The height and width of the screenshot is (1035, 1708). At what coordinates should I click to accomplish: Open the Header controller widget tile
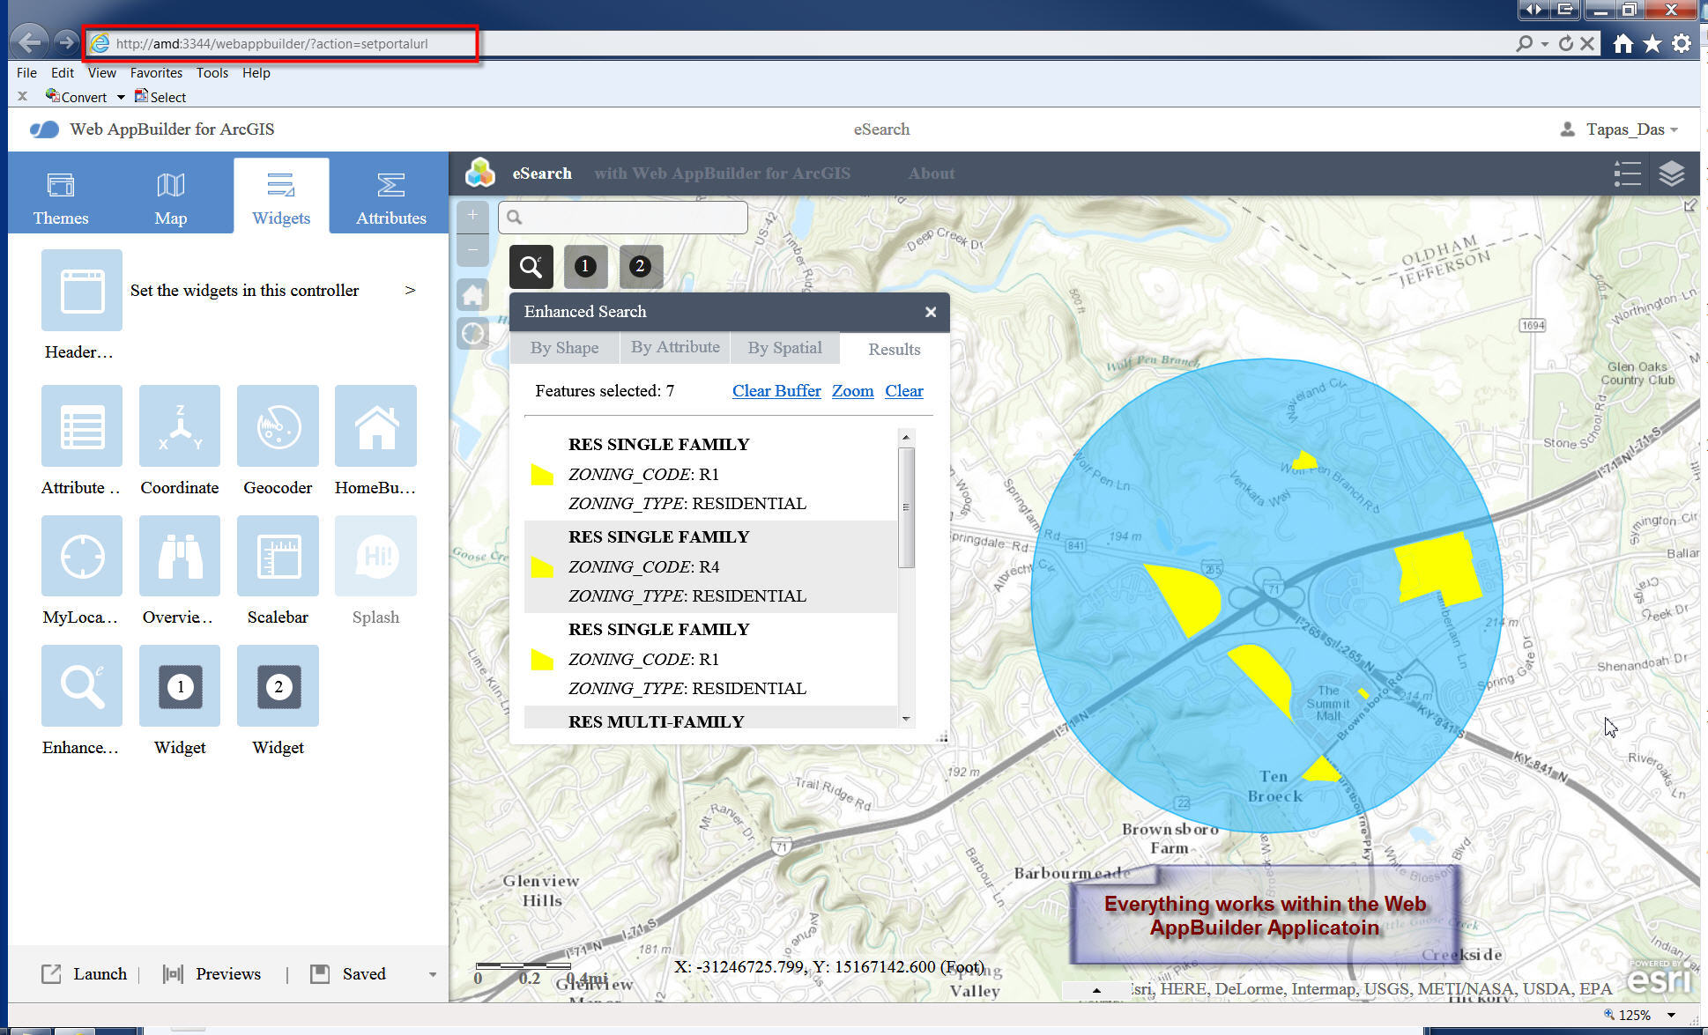pos(81,290)
